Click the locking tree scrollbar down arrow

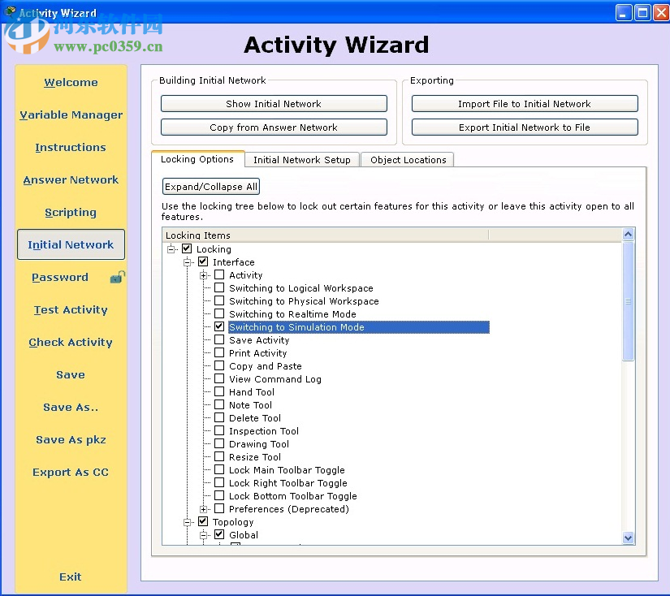pyautogui.click(x=628, y=538)
